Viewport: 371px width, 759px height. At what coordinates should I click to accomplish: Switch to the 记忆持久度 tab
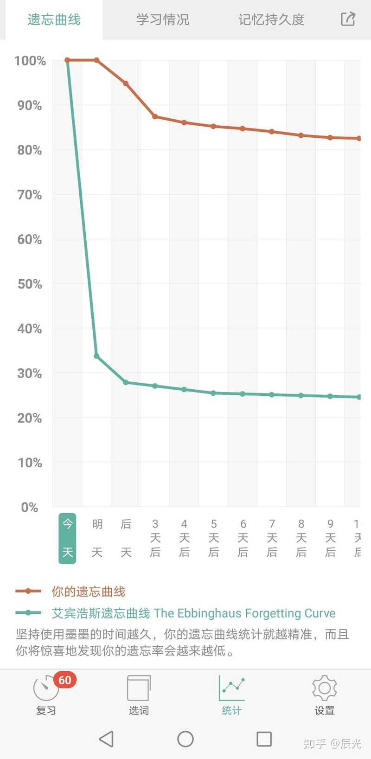pyautogui.click(x=272, y=19)
